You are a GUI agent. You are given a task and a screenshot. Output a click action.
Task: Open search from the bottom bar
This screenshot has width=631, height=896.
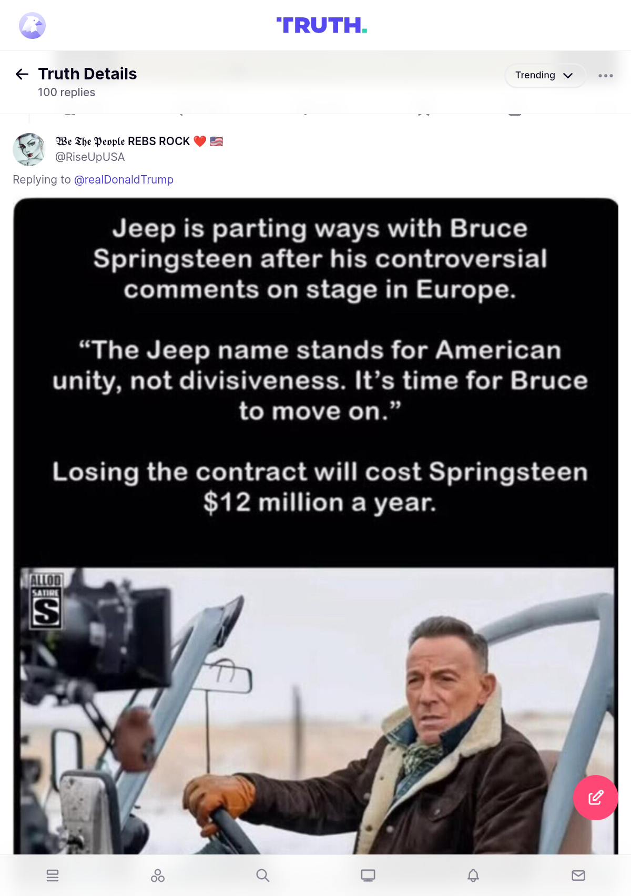(263, 875)
